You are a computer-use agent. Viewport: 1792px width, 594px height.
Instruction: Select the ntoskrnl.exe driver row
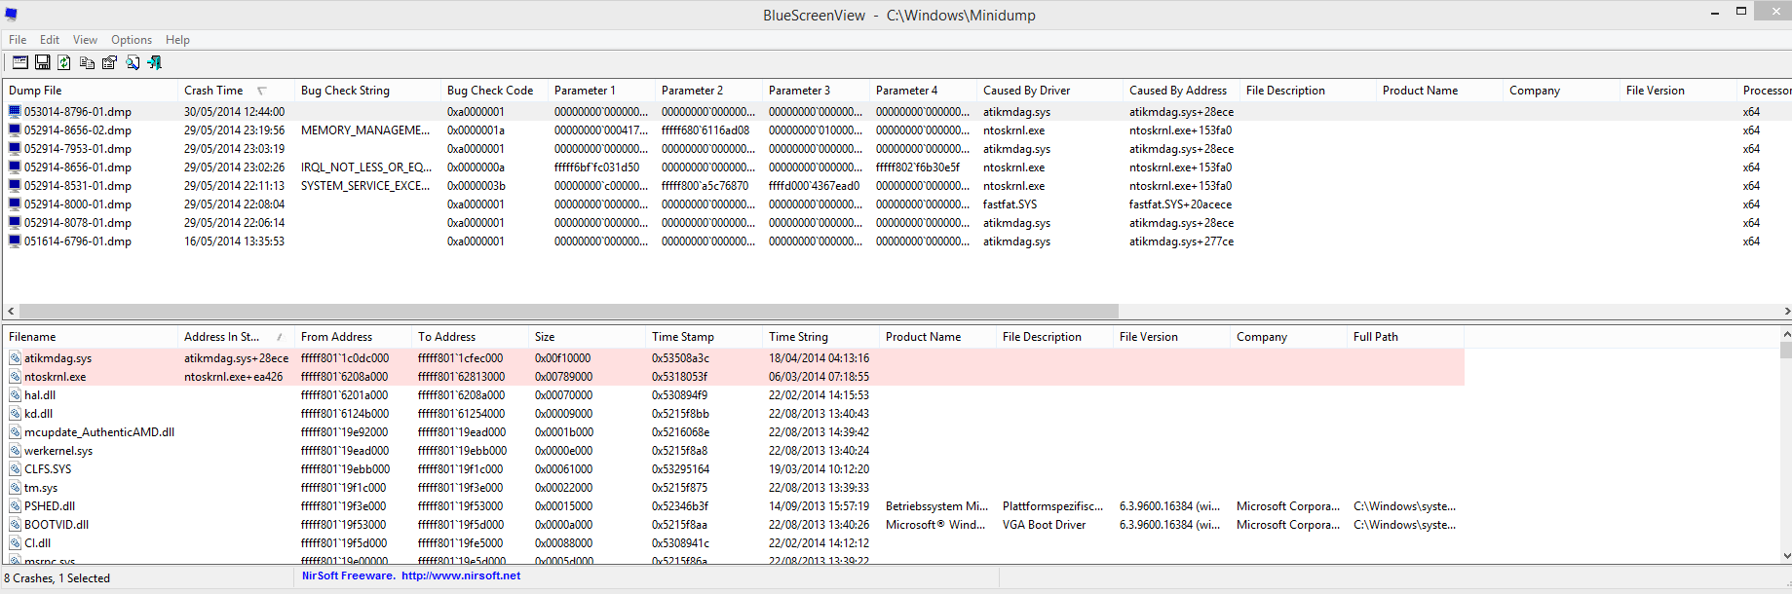coord(734,377)
